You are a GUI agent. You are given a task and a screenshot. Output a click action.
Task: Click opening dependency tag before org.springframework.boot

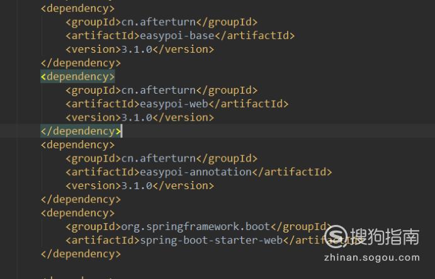coord(77,213)
